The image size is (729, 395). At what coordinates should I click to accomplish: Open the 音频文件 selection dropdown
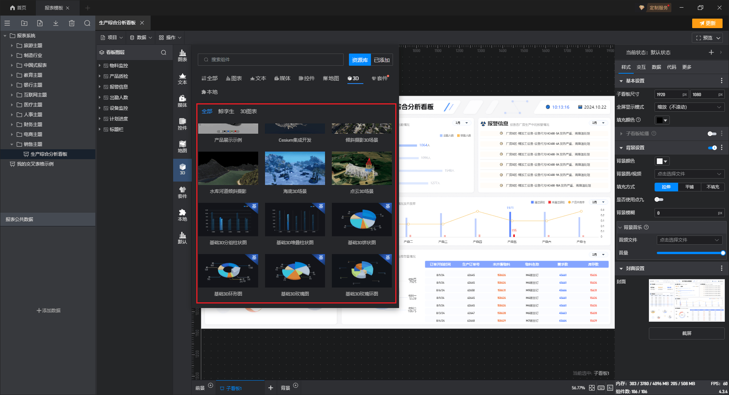689,240
